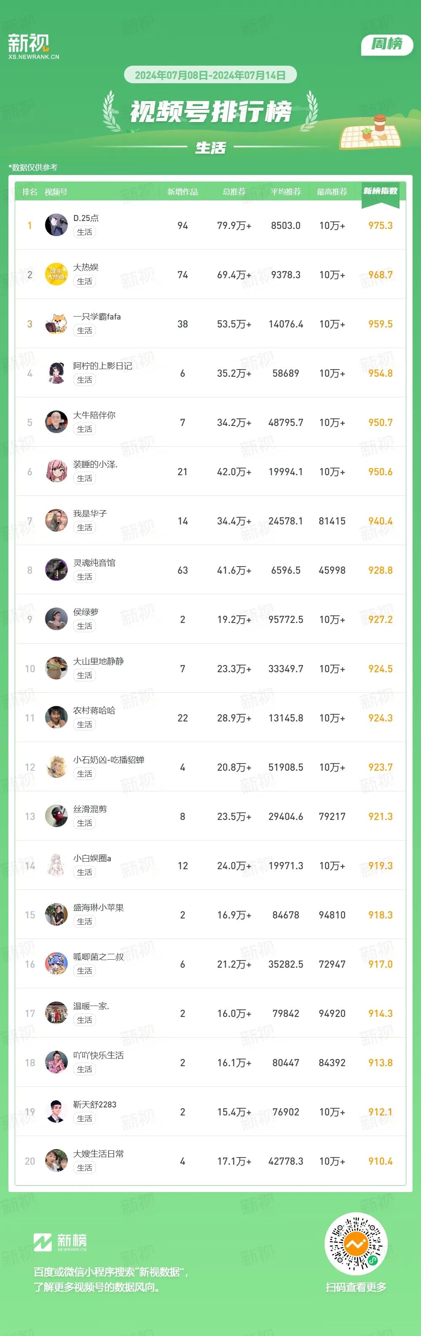
Task: Click 呱唧菌之二叔 cartoon avatar
Action: (56, 964)
